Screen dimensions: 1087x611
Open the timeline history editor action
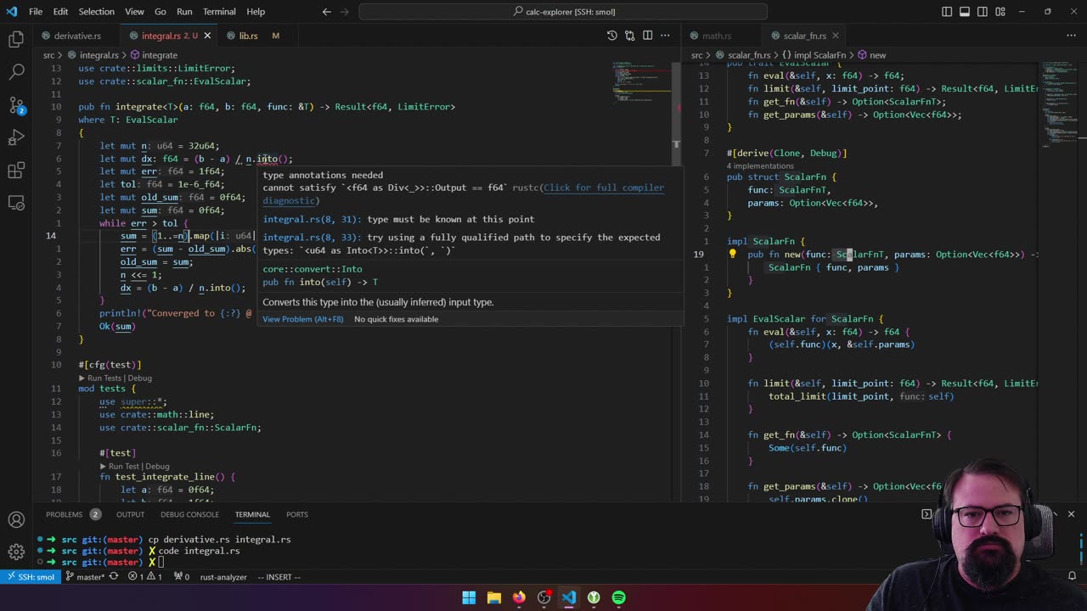[x=611, y=36]
